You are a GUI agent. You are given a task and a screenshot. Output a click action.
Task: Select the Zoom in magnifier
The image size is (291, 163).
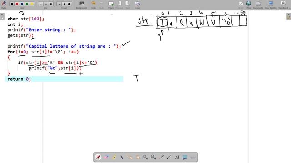click(145, 157)
